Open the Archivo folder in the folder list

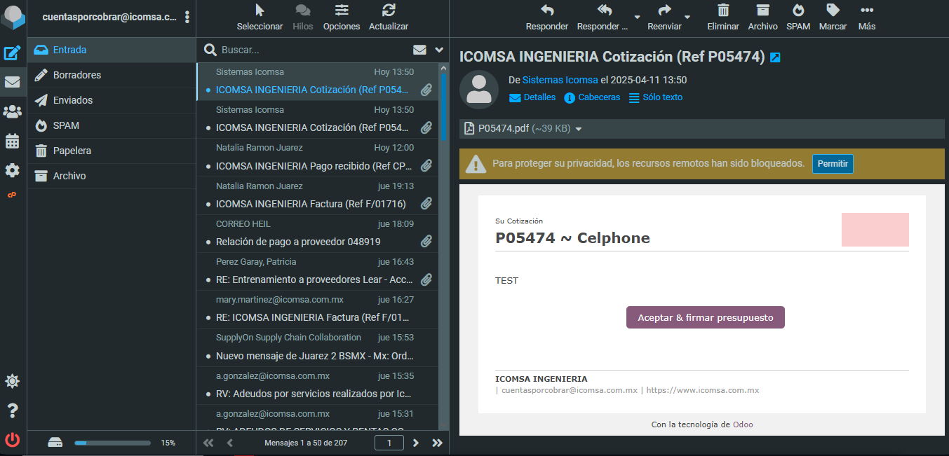tap(112, 176)
